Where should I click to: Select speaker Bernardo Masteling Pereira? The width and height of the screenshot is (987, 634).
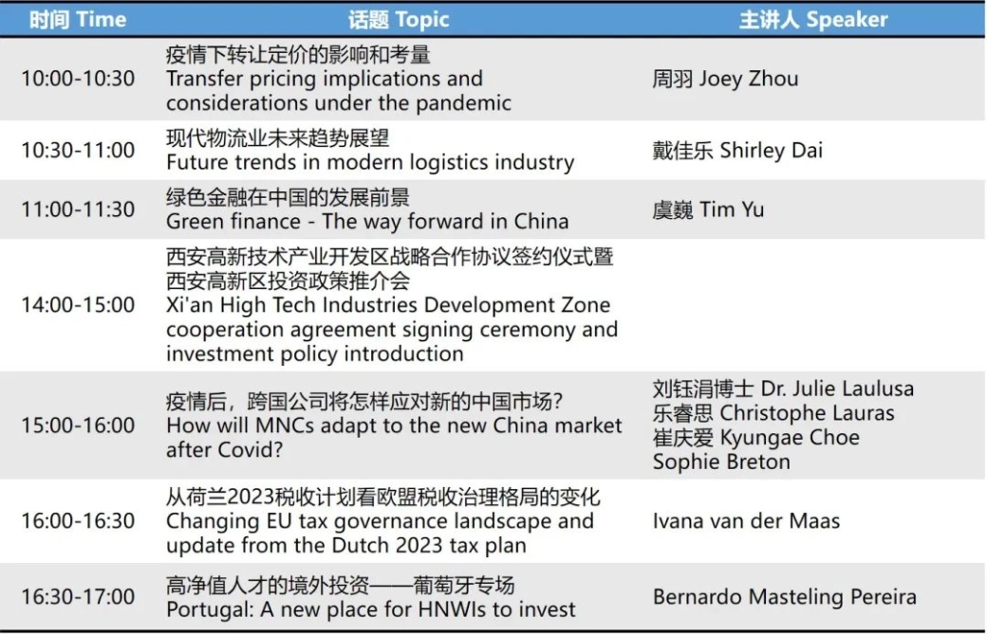point(784,597)
